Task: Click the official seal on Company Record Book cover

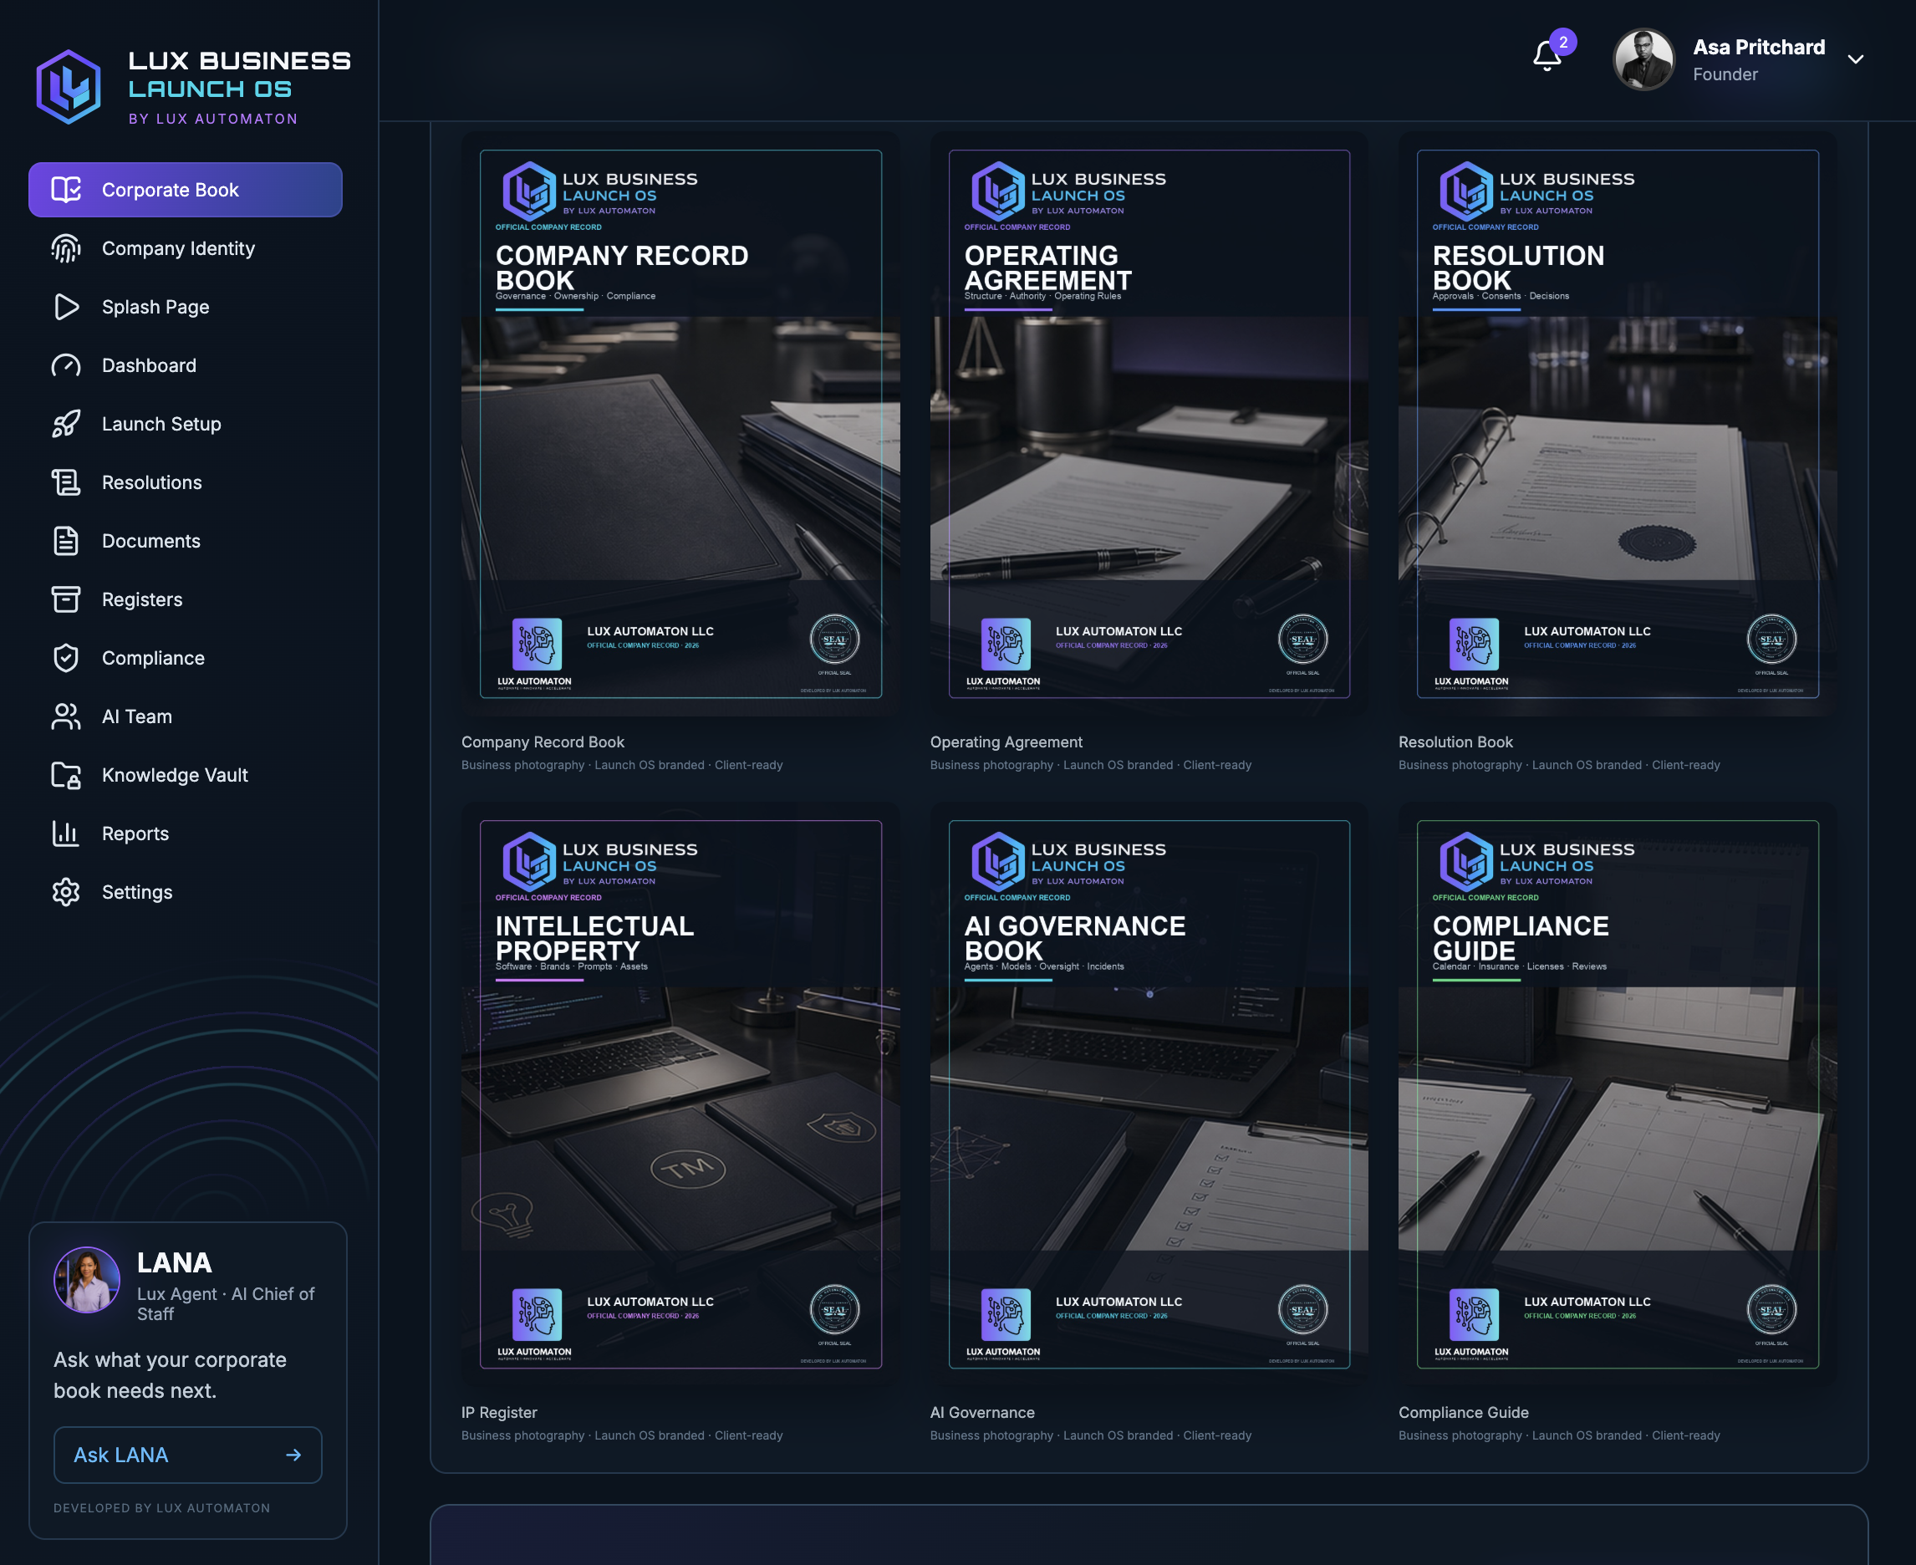Action: click(834, 640)
